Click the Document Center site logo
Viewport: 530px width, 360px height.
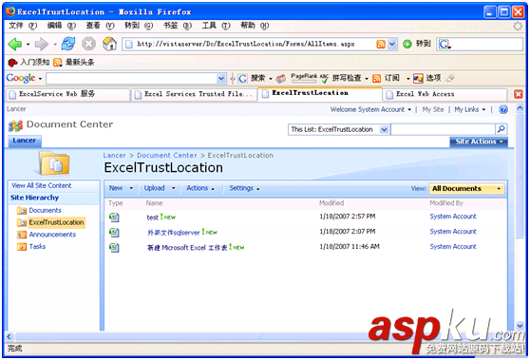pyautogui.click(x=15, y=125)
